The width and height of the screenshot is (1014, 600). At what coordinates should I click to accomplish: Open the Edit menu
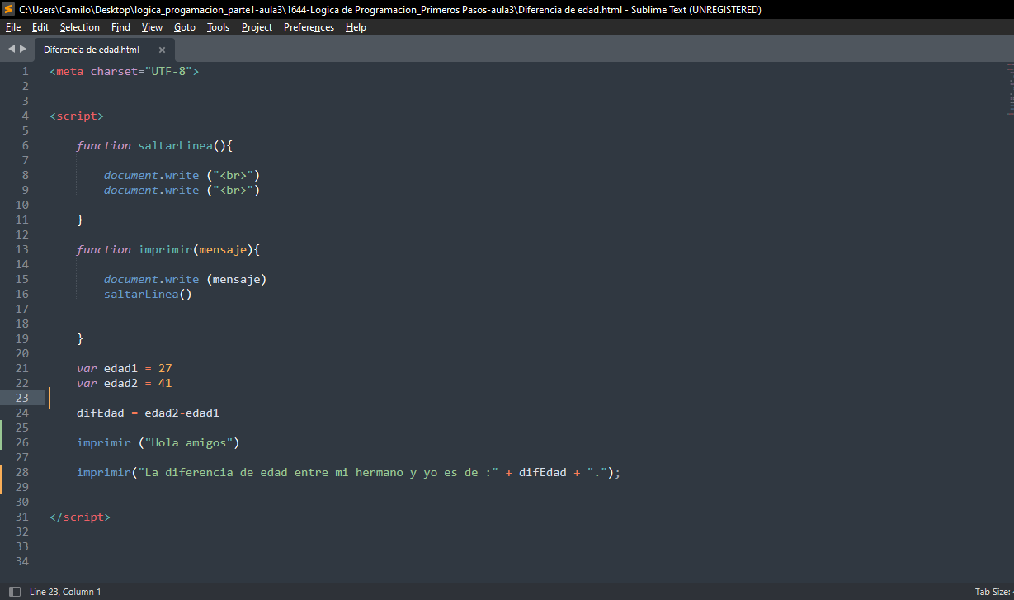40,27
